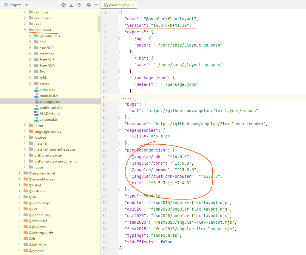Click the "14.0.0-beta.39" version value
Image resolution: width=306 pixels, height=255 pixels.
tap(170, 26)
